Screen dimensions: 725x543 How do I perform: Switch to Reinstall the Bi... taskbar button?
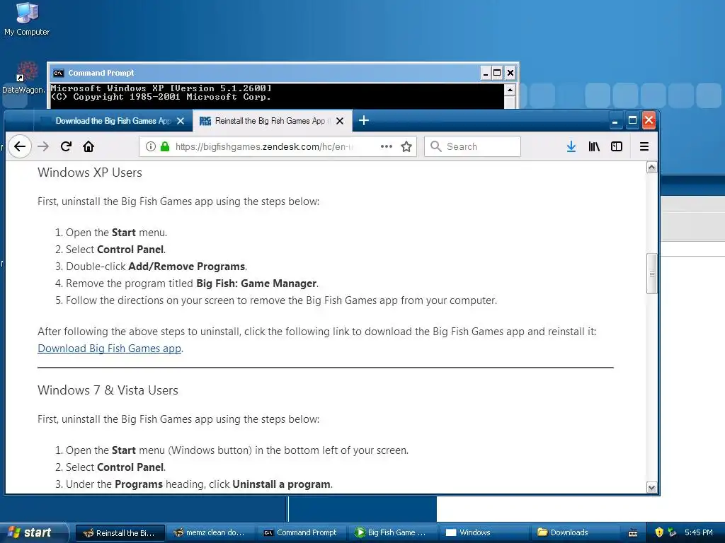[x=120, y=533]
